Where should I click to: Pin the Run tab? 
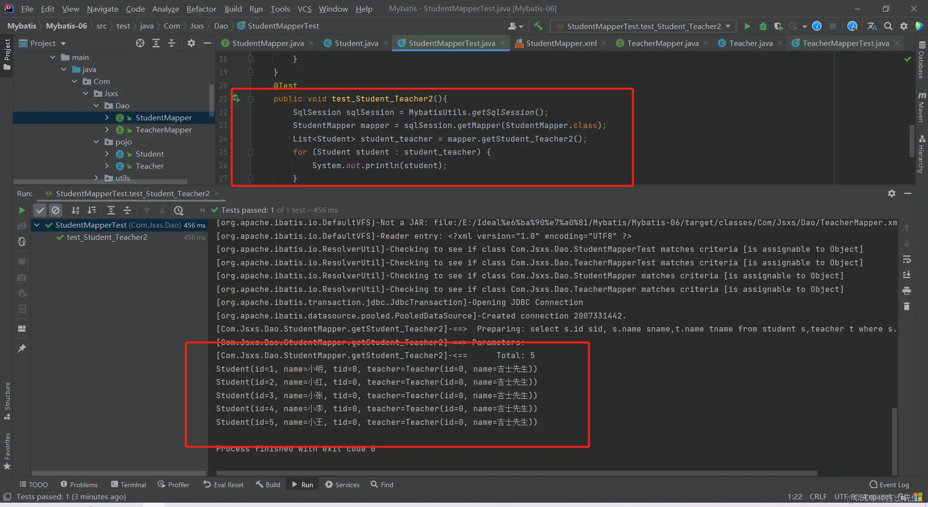22,348
